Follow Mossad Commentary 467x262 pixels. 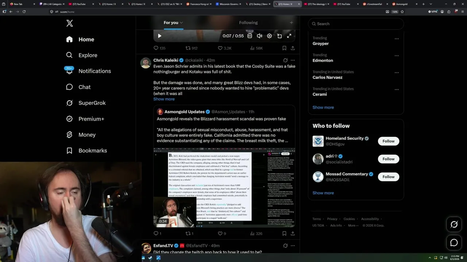[x=389, y=177]
